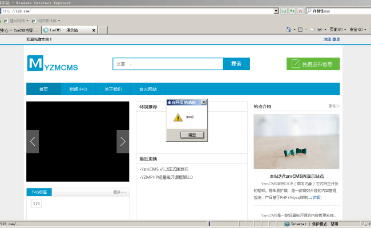Click the 本站为YzmCMS的演示站点 heading
The image size is (371, 228).
297,176
